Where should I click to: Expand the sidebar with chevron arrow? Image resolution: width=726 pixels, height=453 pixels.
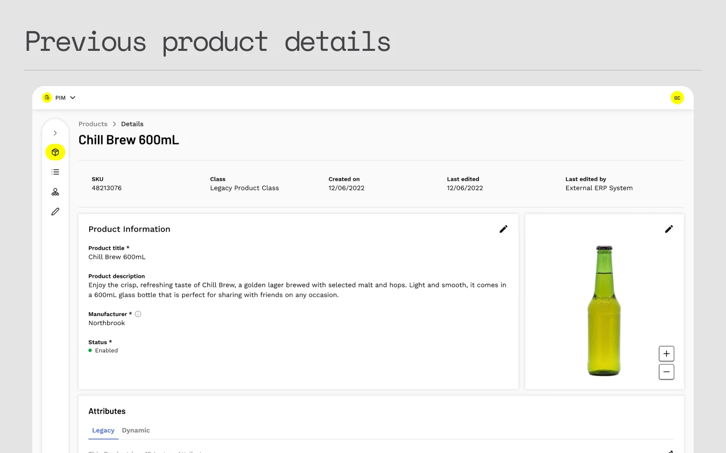(55, 133)
